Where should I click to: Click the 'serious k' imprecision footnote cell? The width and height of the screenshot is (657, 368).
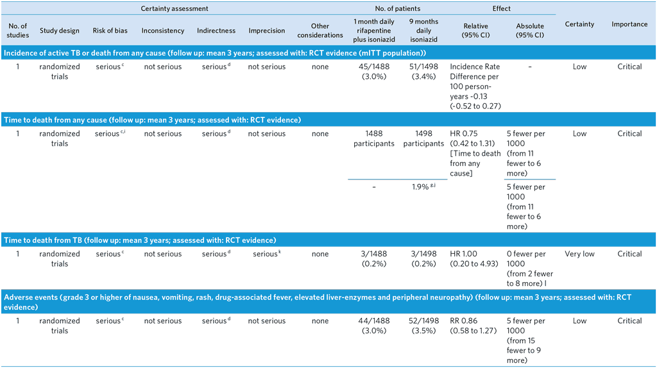[x=267, y=254]
